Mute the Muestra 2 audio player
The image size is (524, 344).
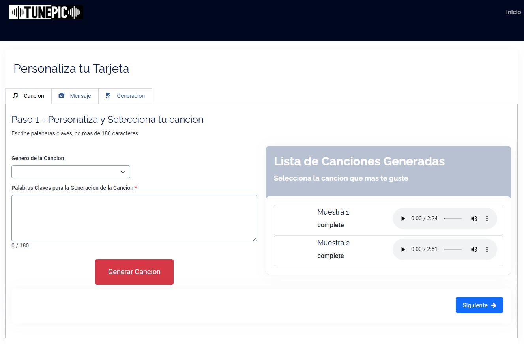pos(474,249)
